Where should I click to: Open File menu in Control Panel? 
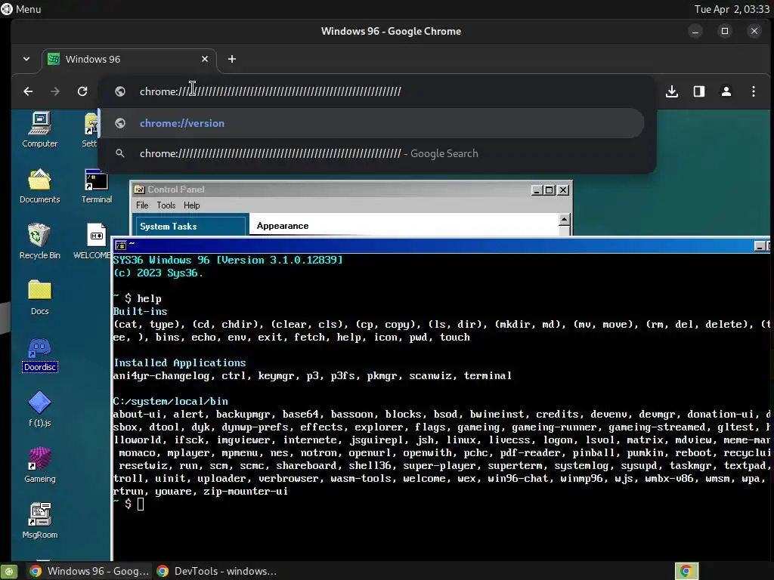[x=142, y=205]
